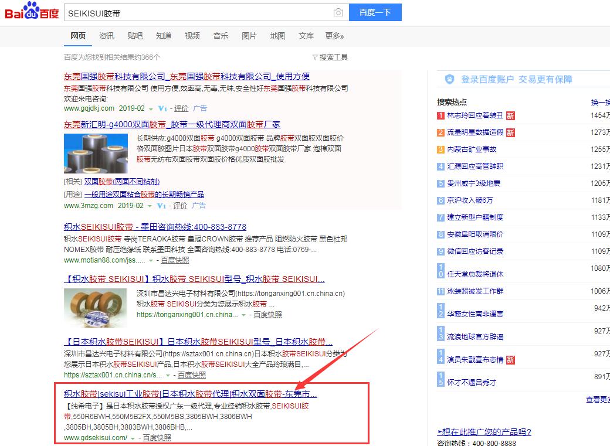This screenshot has height=446, width=610.
Task: Switch to the 图片 tab
Action: 249,36
